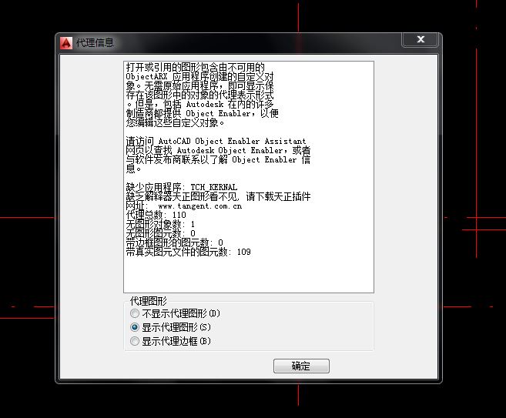Click the 请访问 AutoCAD Object Enabler Assistant line
The height and width of the screenshot is (418, 506).
216,142
